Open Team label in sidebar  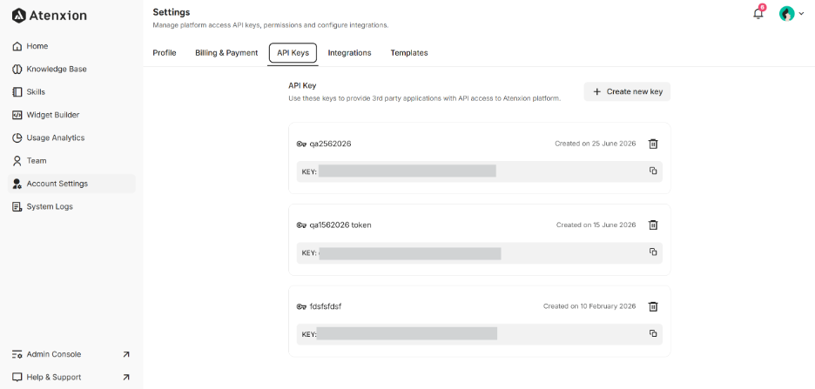pyautogui.click(x=37, y=160)
